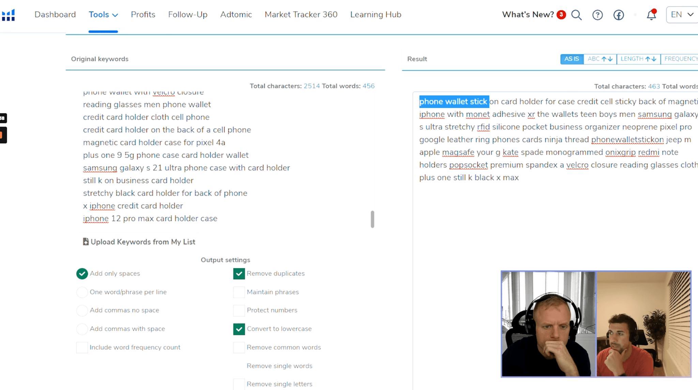Image resolution: width=698 pixels, height=390 pixels.
Task: Click the red What's New badge
Action: coord(561,15)
